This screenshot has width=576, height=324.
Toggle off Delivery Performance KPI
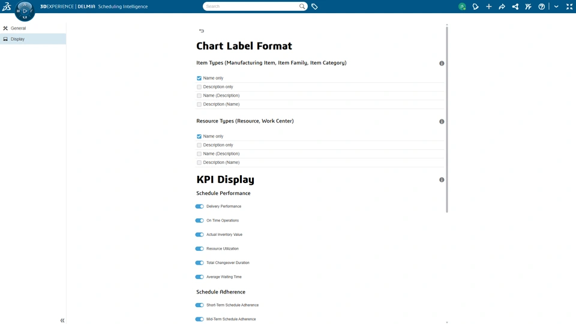tap(199, 206)
